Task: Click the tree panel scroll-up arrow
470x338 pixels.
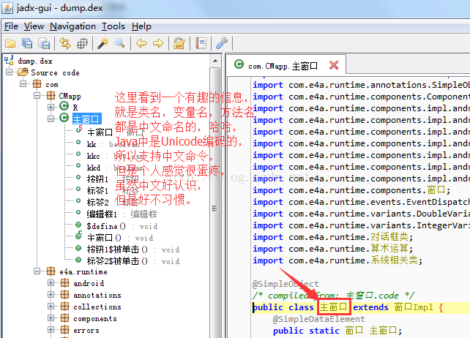Action: (x=215, y=61)
